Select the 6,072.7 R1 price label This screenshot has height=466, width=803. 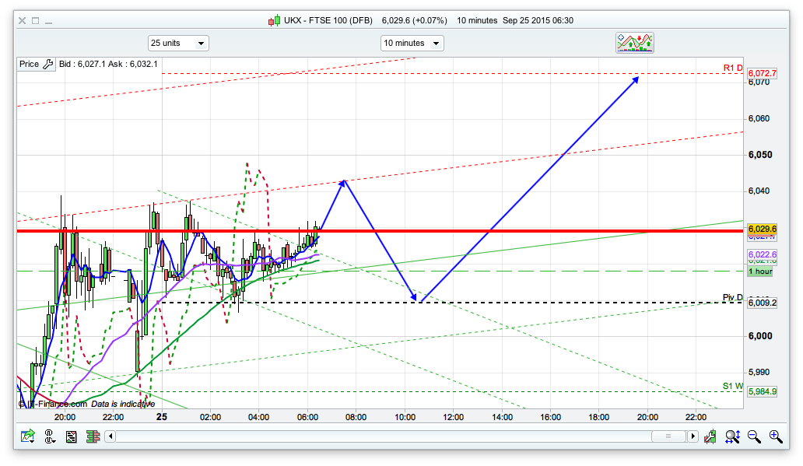click(x=763, y=74)
